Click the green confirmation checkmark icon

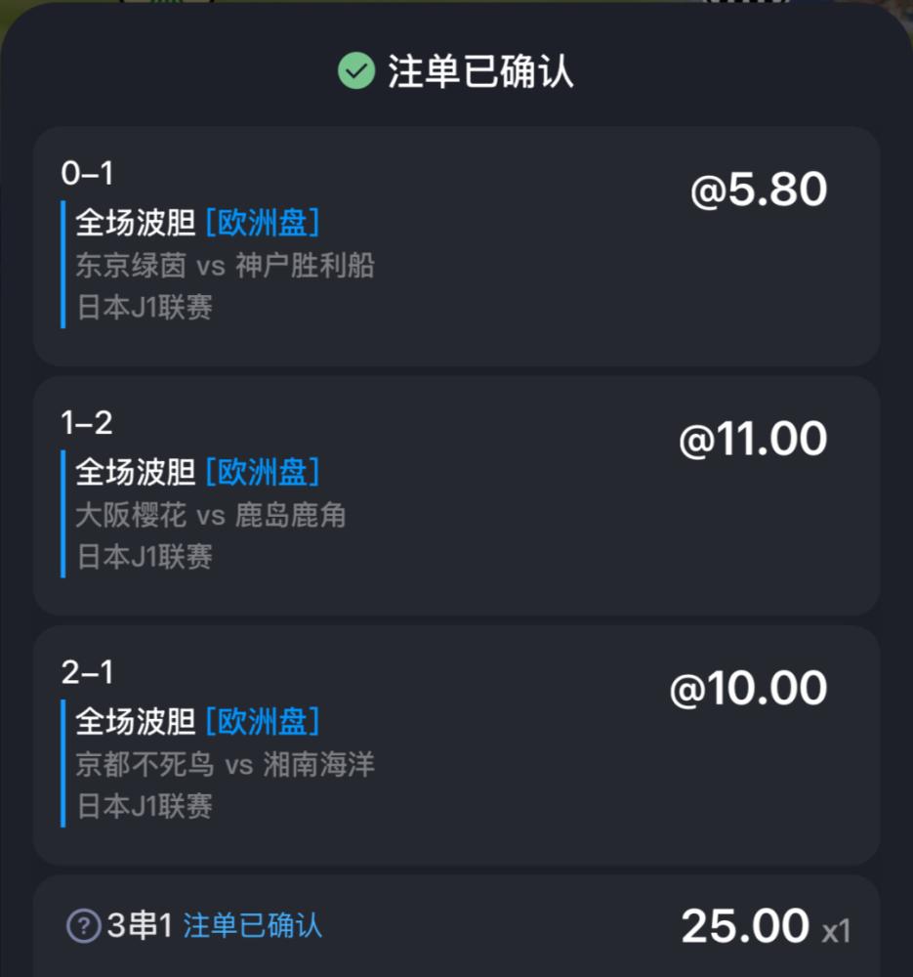[x=356, y=70]
